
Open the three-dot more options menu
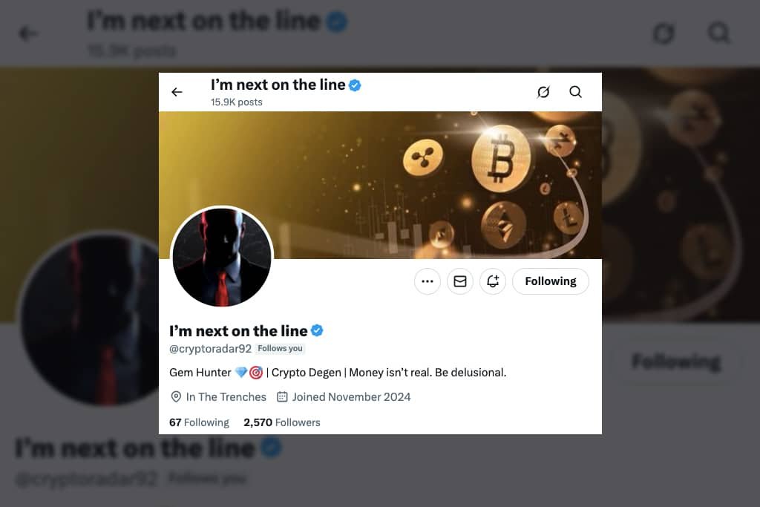[427, 281]
